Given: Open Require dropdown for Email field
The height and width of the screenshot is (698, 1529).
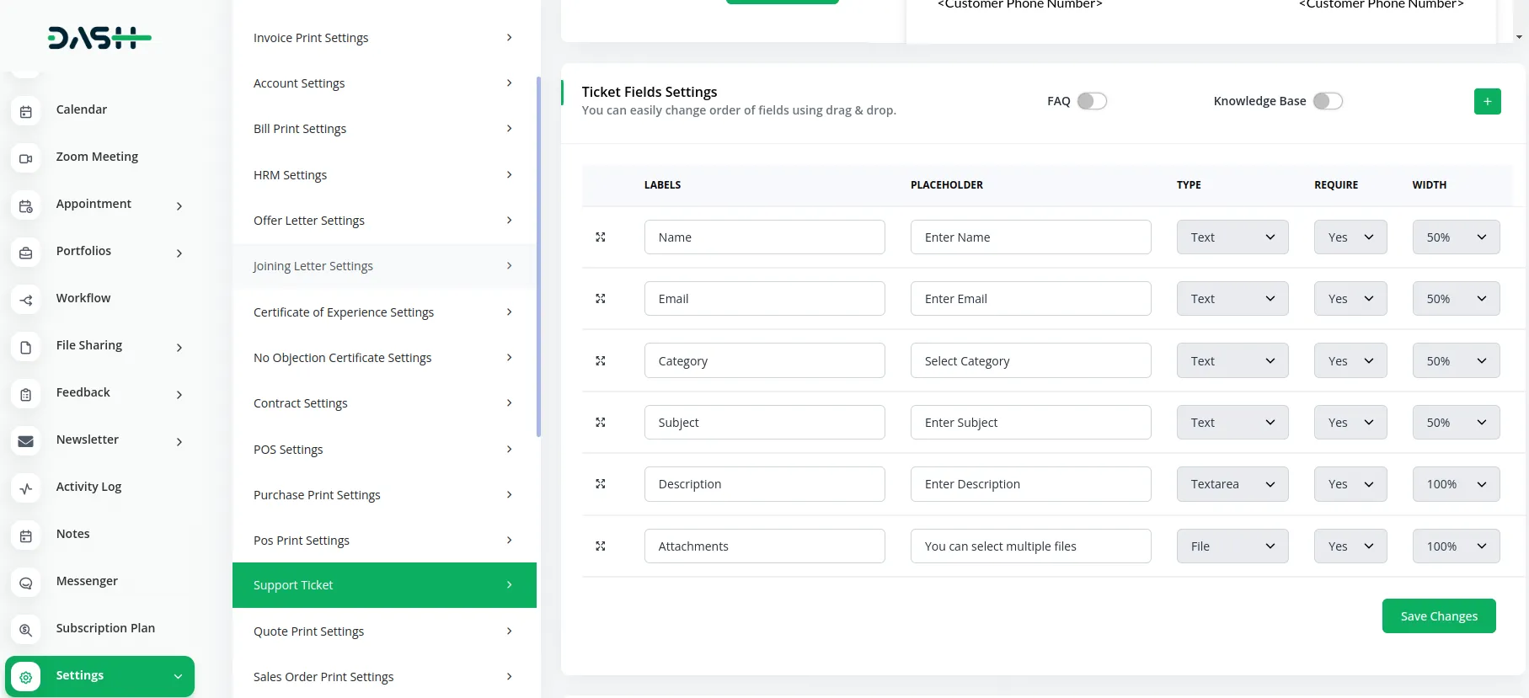Looking at the screenshot, I should click(x=1350, y=299).
